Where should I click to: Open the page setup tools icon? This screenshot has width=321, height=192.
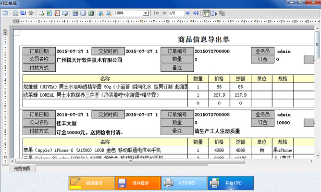31,13
